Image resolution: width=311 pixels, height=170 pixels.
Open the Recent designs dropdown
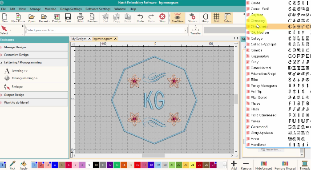[44, 18]
